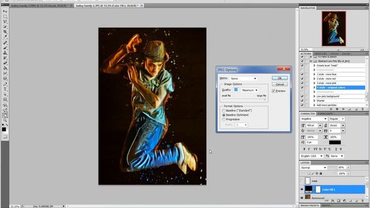Select "Create layer mask" action row

point(341,65)
